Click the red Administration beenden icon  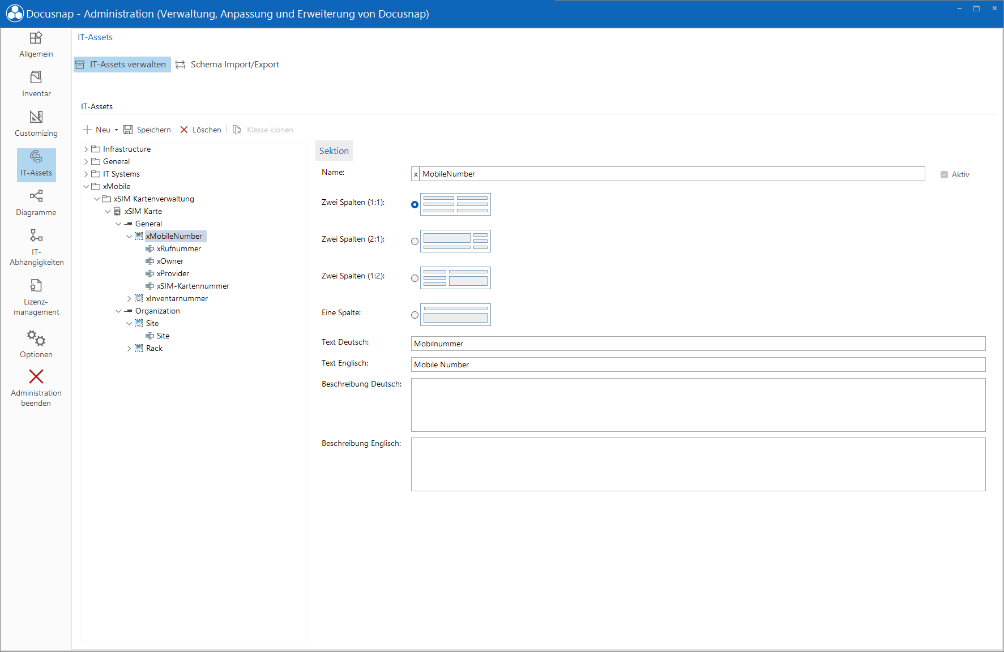click(36, 376)
